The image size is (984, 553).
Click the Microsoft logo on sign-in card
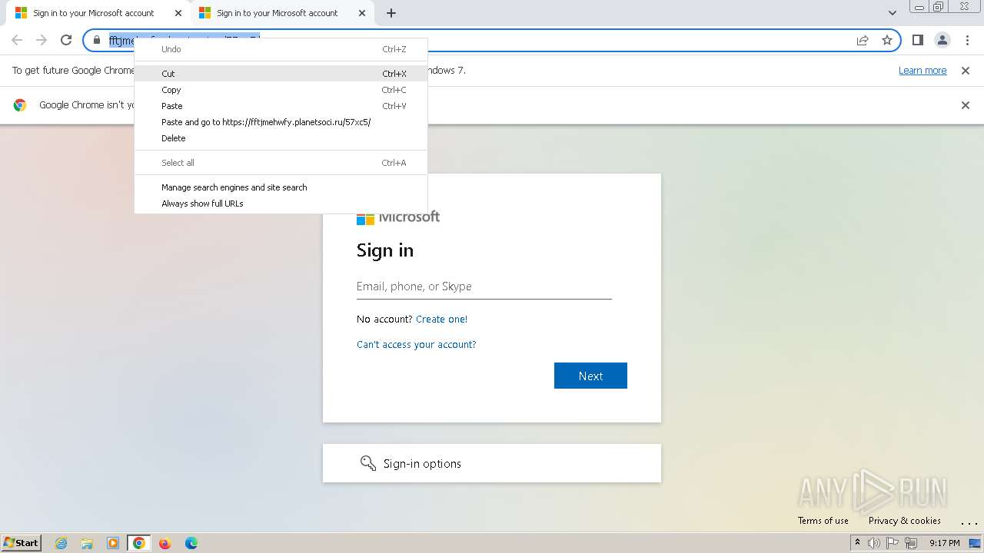point(398,217)
